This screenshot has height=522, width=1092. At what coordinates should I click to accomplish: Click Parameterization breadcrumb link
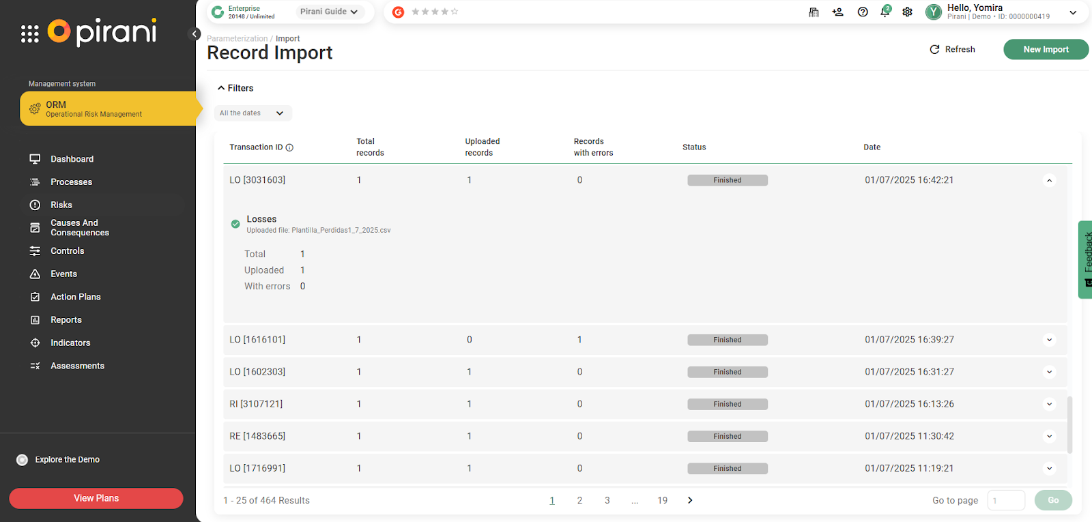tap(237, 39)
